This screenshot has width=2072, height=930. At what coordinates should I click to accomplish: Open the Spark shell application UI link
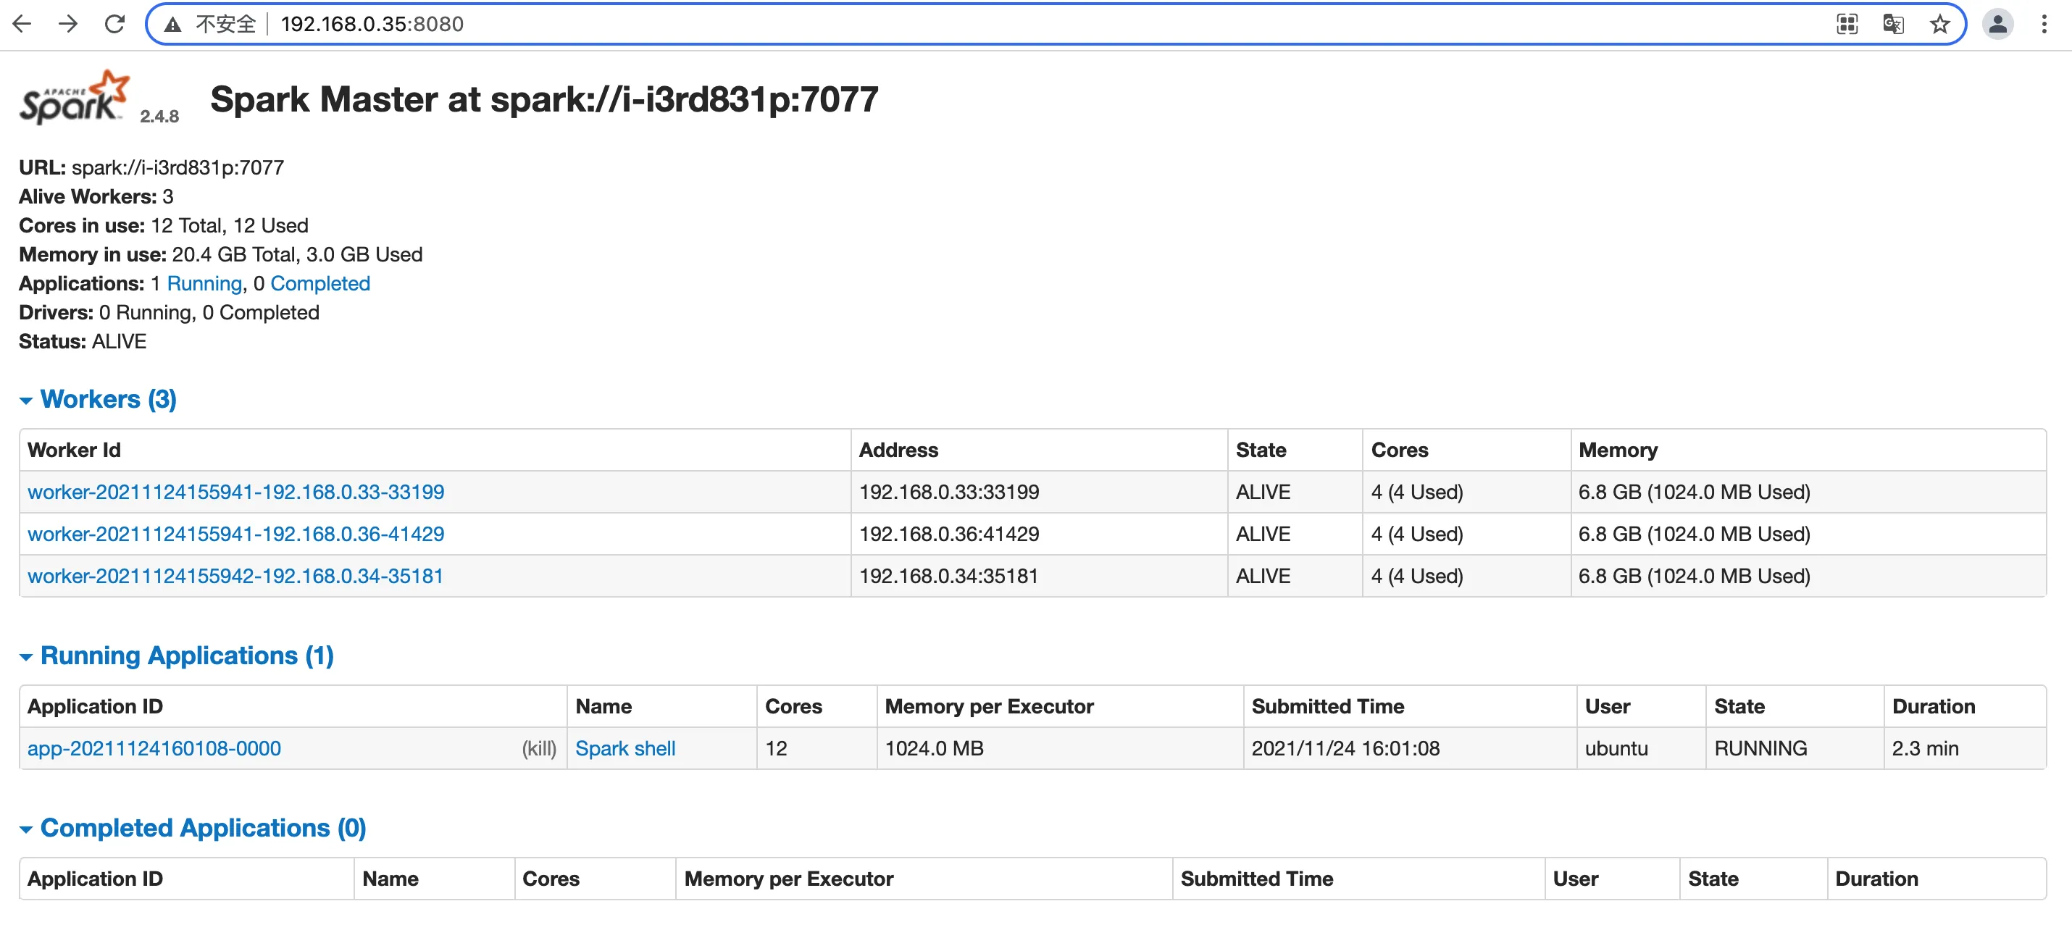[625, 748]
